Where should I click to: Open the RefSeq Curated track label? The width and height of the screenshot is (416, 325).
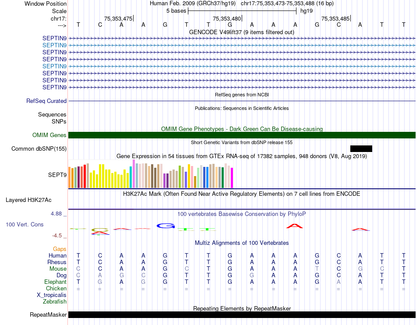46,101
